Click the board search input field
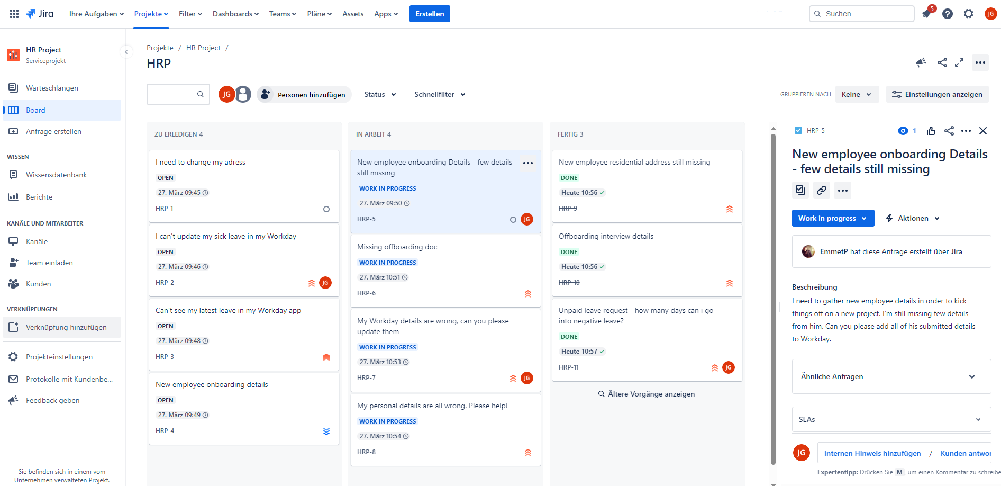1001x486 pixels. pyautogui.click(x=172, y=94)
